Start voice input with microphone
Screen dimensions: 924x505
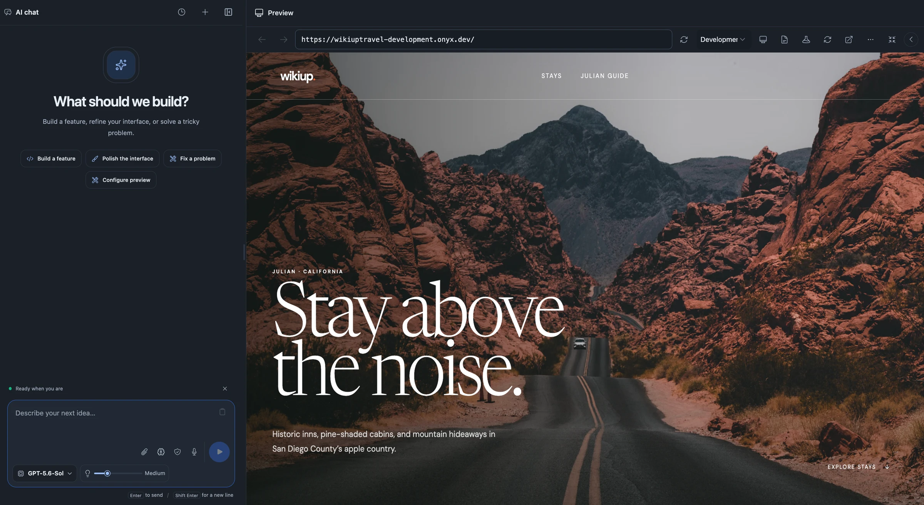[x=194, y=452]
